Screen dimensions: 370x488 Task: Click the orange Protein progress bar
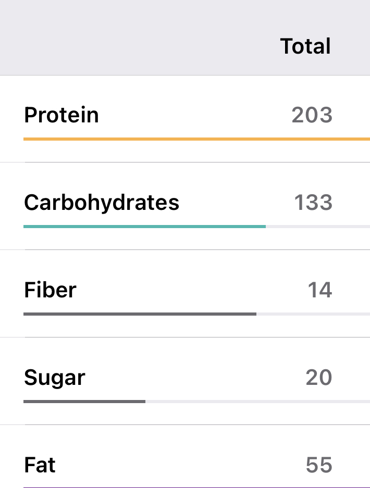[x=196, y=139]
